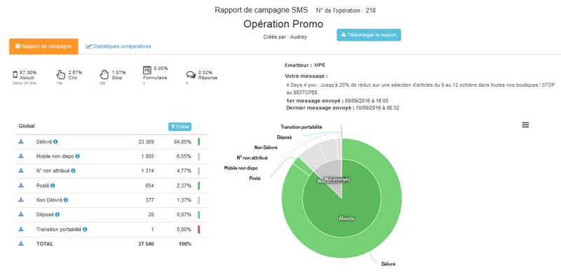
Task: Click the Réponse speech bubble icon
Action: pyautogui.click(x=191, y=75)
